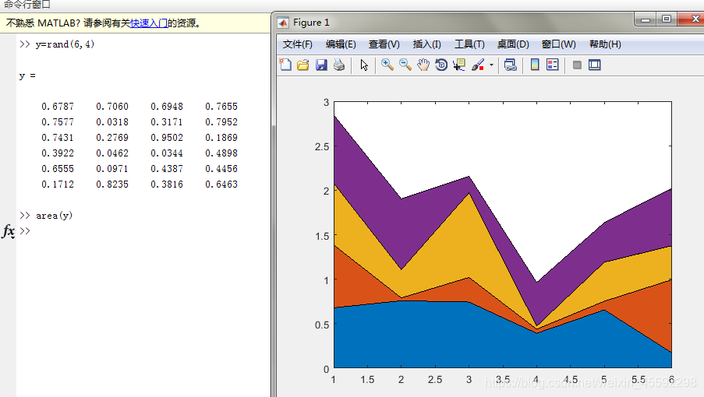This screenshot has width=704, height=397.
Task: Click the 快速入门 link
Action: (x=149, y=23)
